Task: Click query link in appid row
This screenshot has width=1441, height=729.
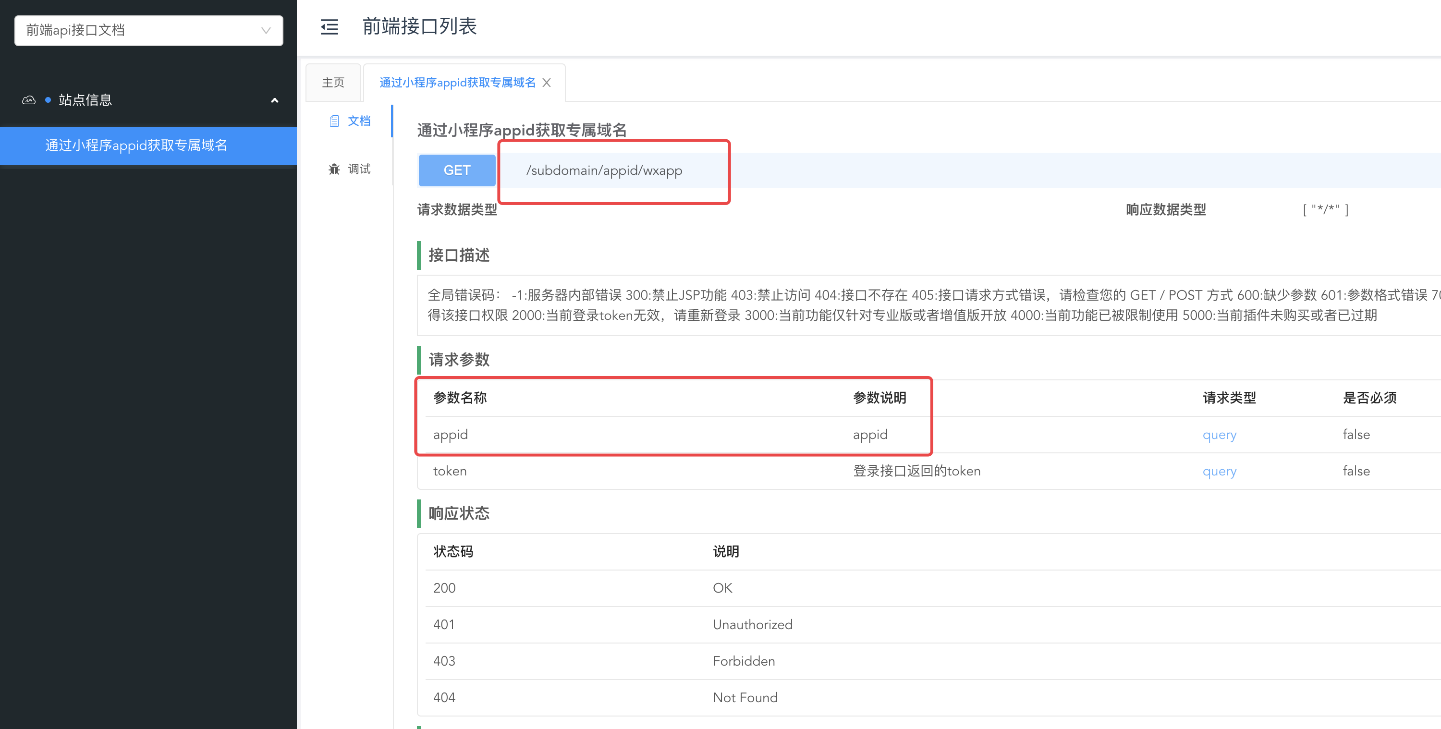Action: 1219,435
